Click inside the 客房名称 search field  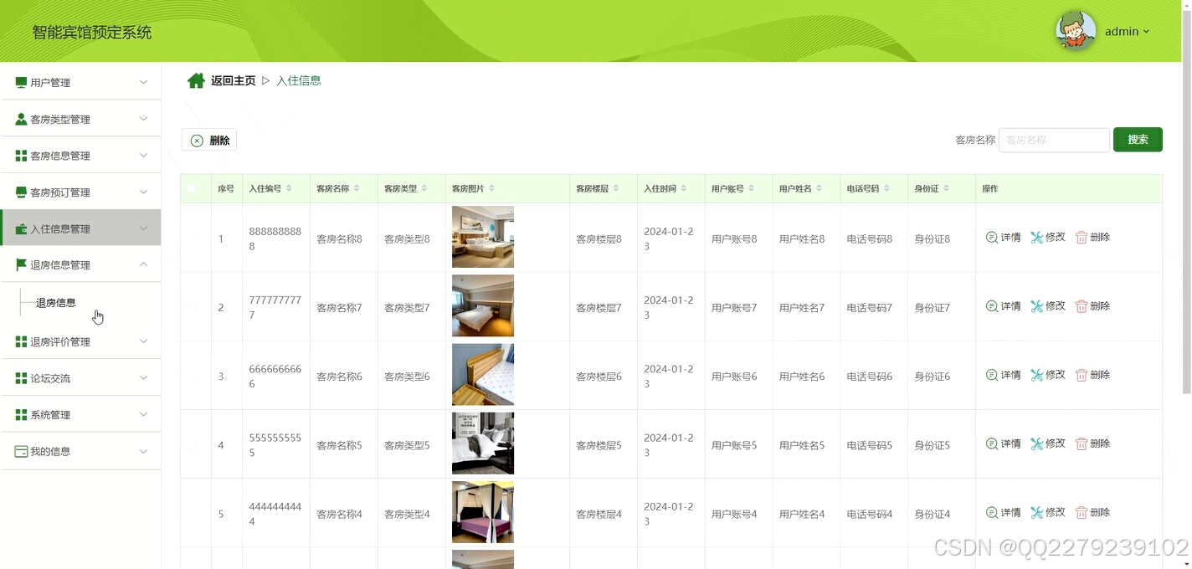(x=1054, y=140)
